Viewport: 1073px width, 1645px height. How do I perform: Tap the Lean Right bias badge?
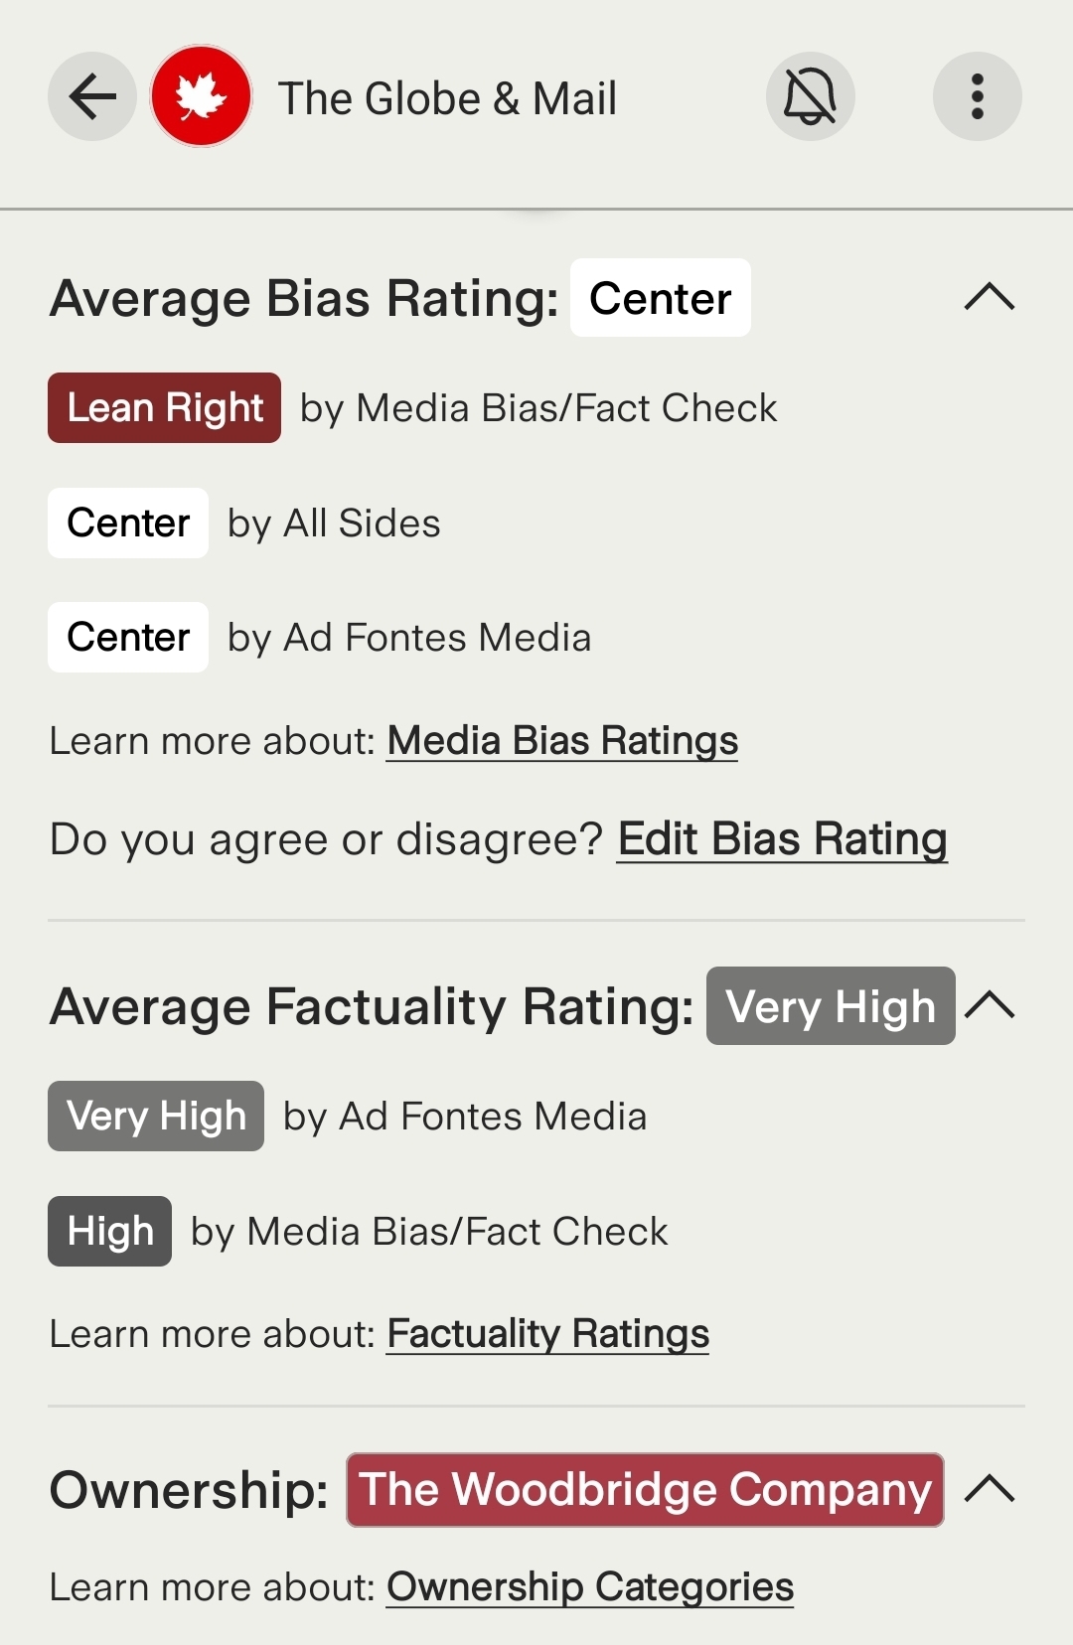coord(165,407)
